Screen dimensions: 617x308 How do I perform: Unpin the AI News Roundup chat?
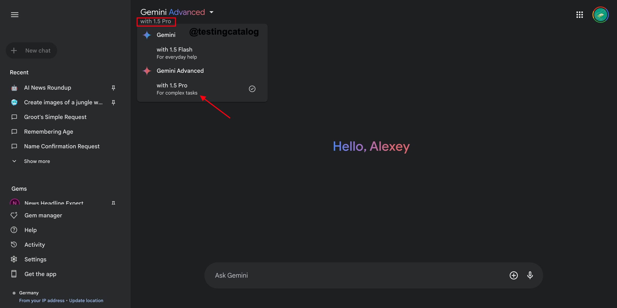click(x=113, y=88)
